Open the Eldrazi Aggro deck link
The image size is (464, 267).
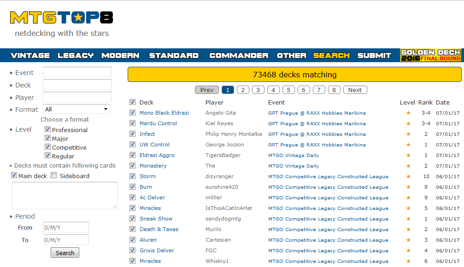click(x=157, y=155)
